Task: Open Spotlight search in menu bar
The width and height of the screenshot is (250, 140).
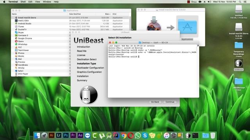Action: coord(240,2)
